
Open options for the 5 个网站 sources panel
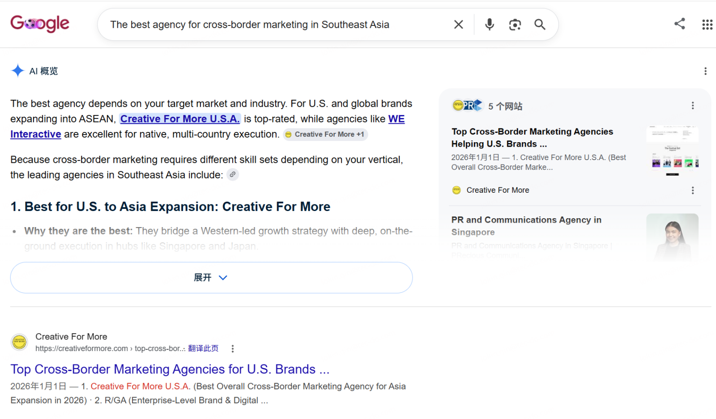click(x=693, y=106)
